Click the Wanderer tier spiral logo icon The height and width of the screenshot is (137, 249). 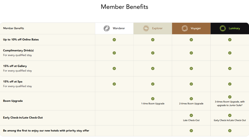[106, 28]
